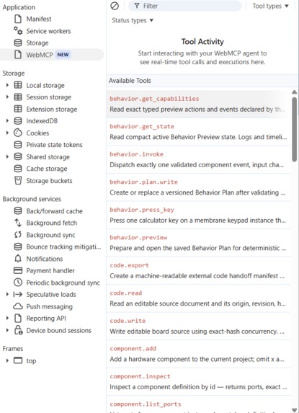Click the Background fetch arrows icon
Viewport: 299px width, 413px height.
click(x=18, y=223)
